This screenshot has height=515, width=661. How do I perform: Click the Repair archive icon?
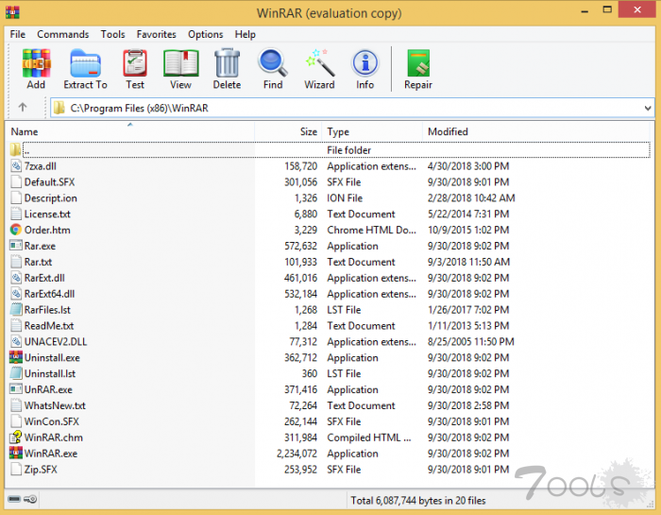(x=418, y=70)
